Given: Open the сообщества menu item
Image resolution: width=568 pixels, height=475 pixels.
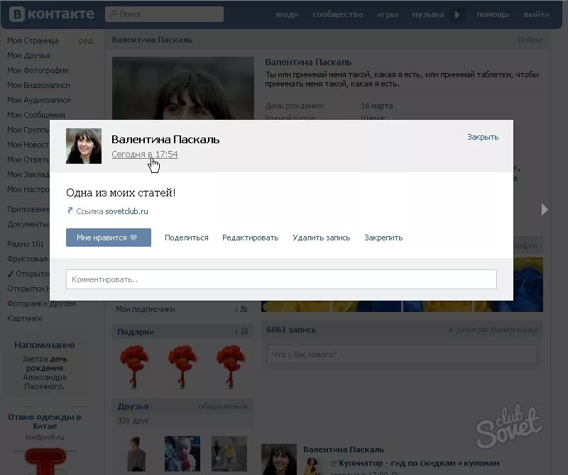Looking at the screenshot, I should 338,14.
